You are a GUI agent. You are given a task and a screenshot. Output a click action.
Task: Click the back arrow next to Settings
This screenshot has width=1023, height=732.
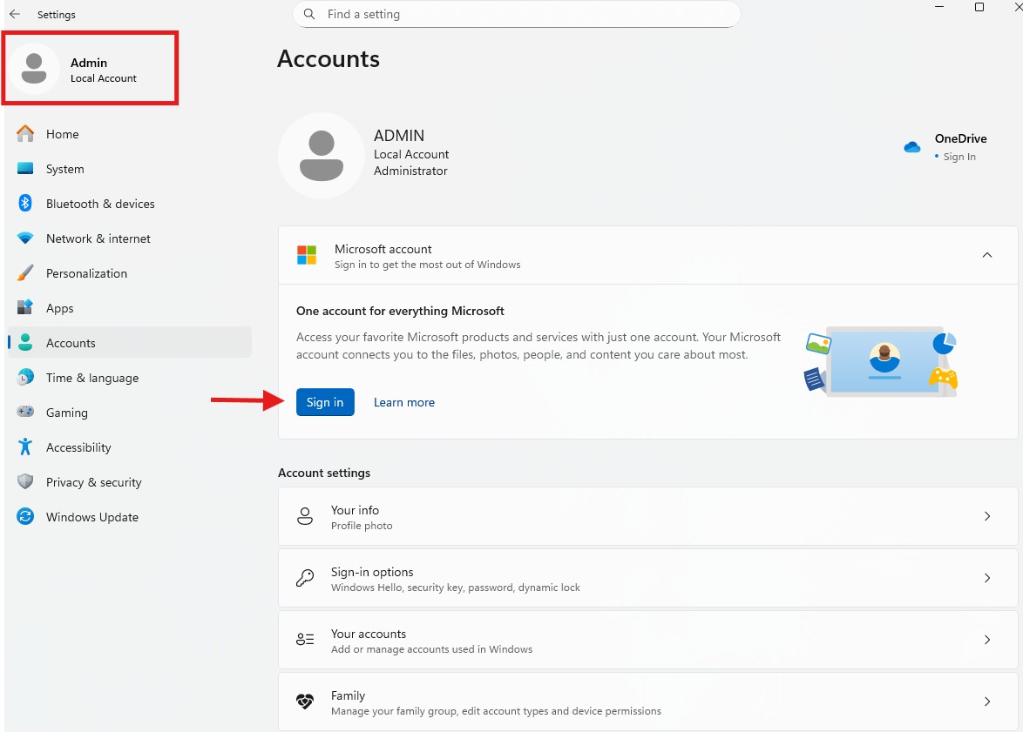15,15
